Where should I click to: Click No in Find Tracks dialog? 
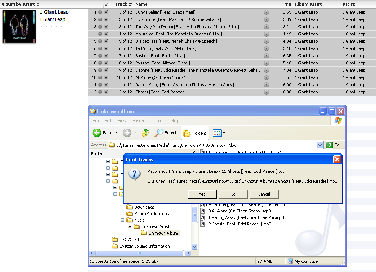tap(233, 194)
